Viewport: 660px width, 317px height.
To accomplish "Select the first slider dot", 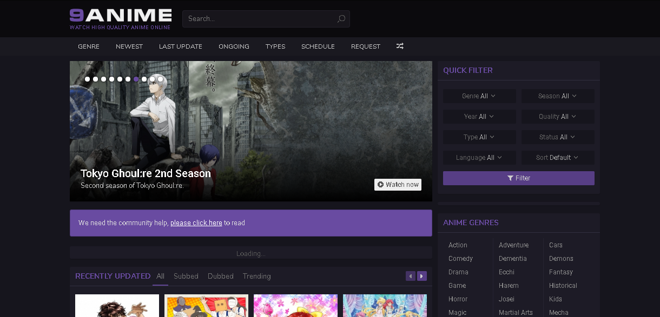I will [87, 79].
